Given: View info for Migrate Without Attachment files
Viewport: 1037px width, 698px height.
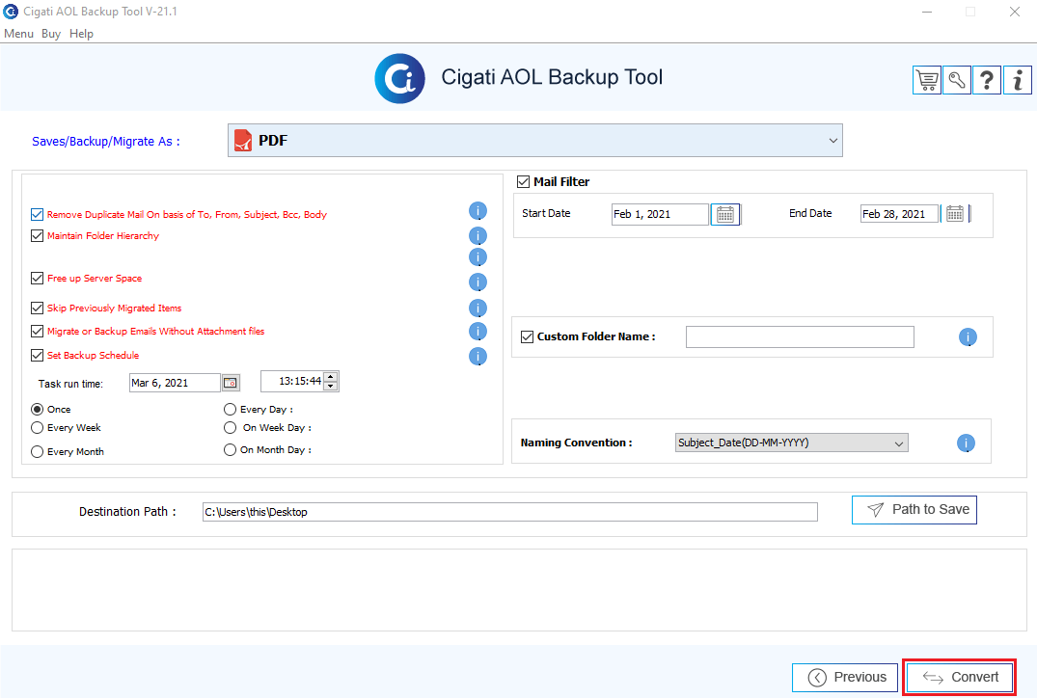Looking at the screenshot, I should [478, 331].
